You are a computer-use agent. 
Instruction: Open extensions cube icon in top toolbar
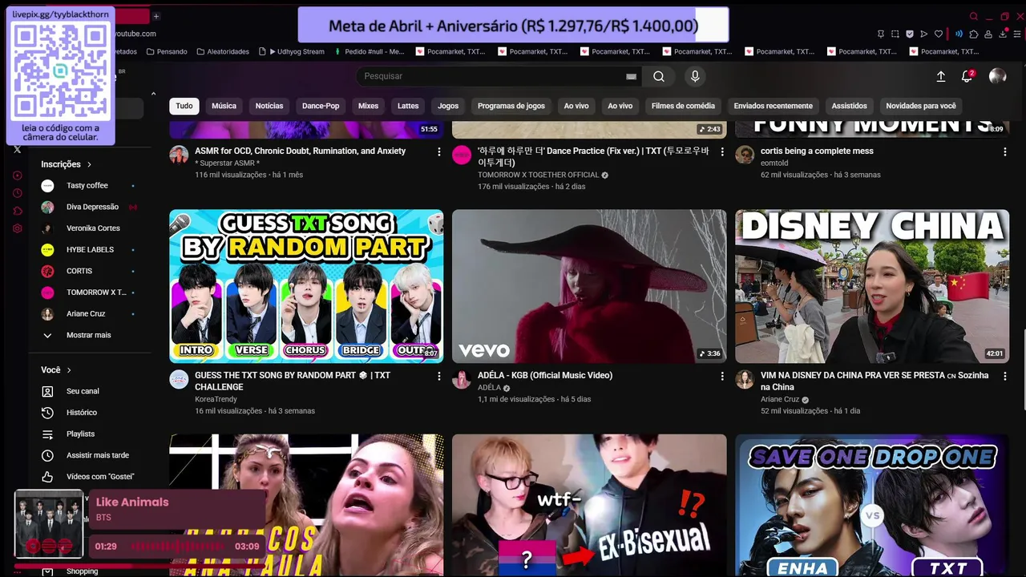tap(974, 34)
